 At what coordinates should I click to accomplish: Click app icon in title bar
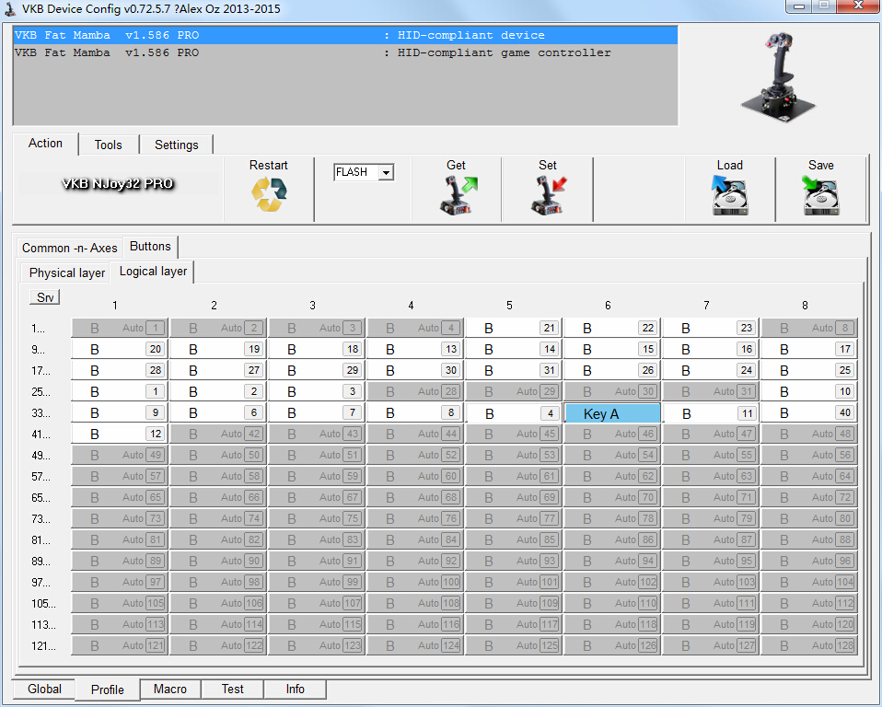point(9,9)
